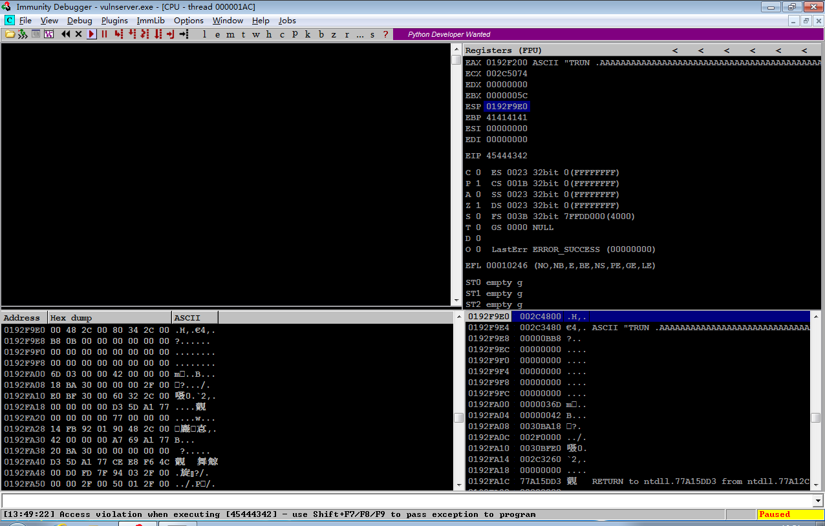Close the program with the X toolbar icon
This screenshot has height=526, width=825.
click(78, 34)
